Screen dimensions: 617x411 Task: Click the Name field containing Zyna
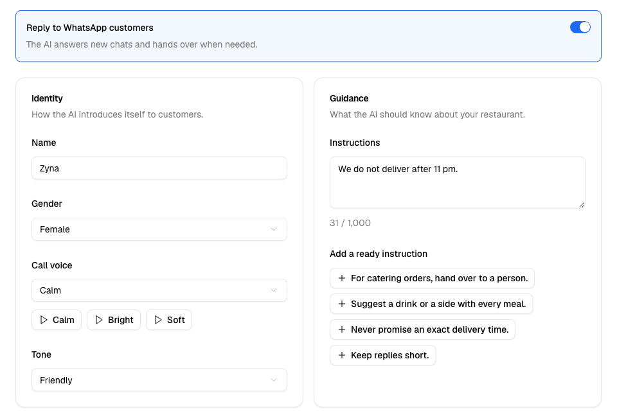pyautogui.click(x=159, y=168)
